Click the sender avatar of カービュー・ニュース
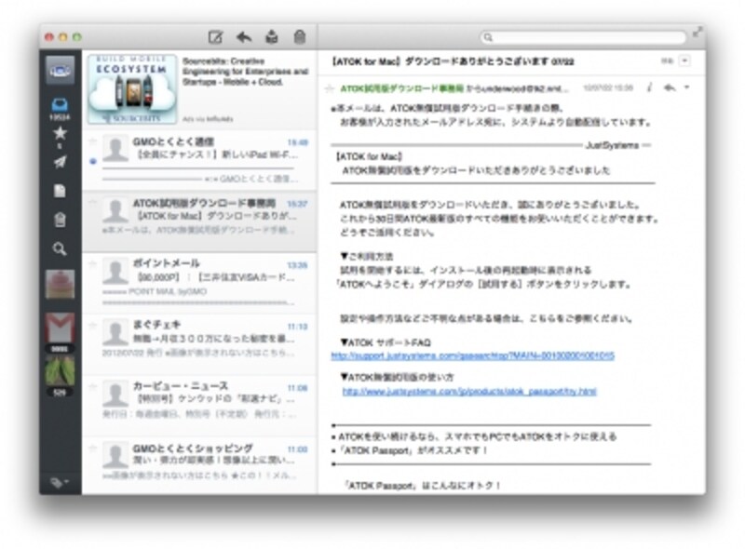Screen dimensions: 745x549 click(115, 394)
